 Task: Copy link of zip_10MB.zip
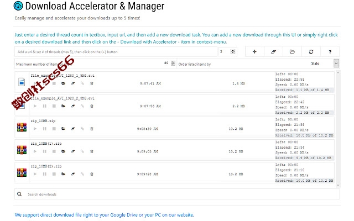82,129
